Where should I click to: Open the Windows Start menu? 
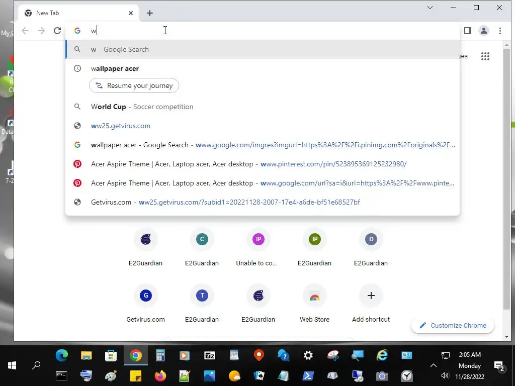[12, 365]
